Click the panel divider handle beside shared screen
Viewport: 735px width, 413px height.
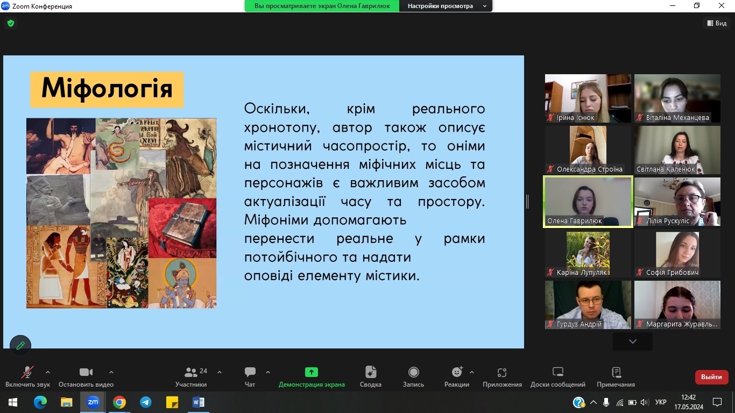click(x=527, y=202)
